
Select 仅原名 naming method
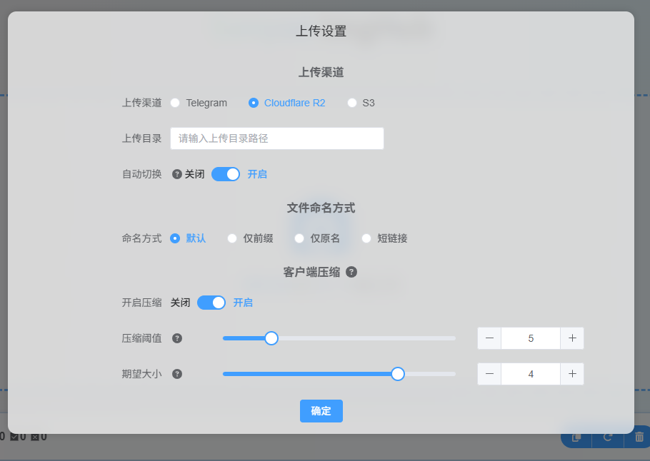click(299, 238)
